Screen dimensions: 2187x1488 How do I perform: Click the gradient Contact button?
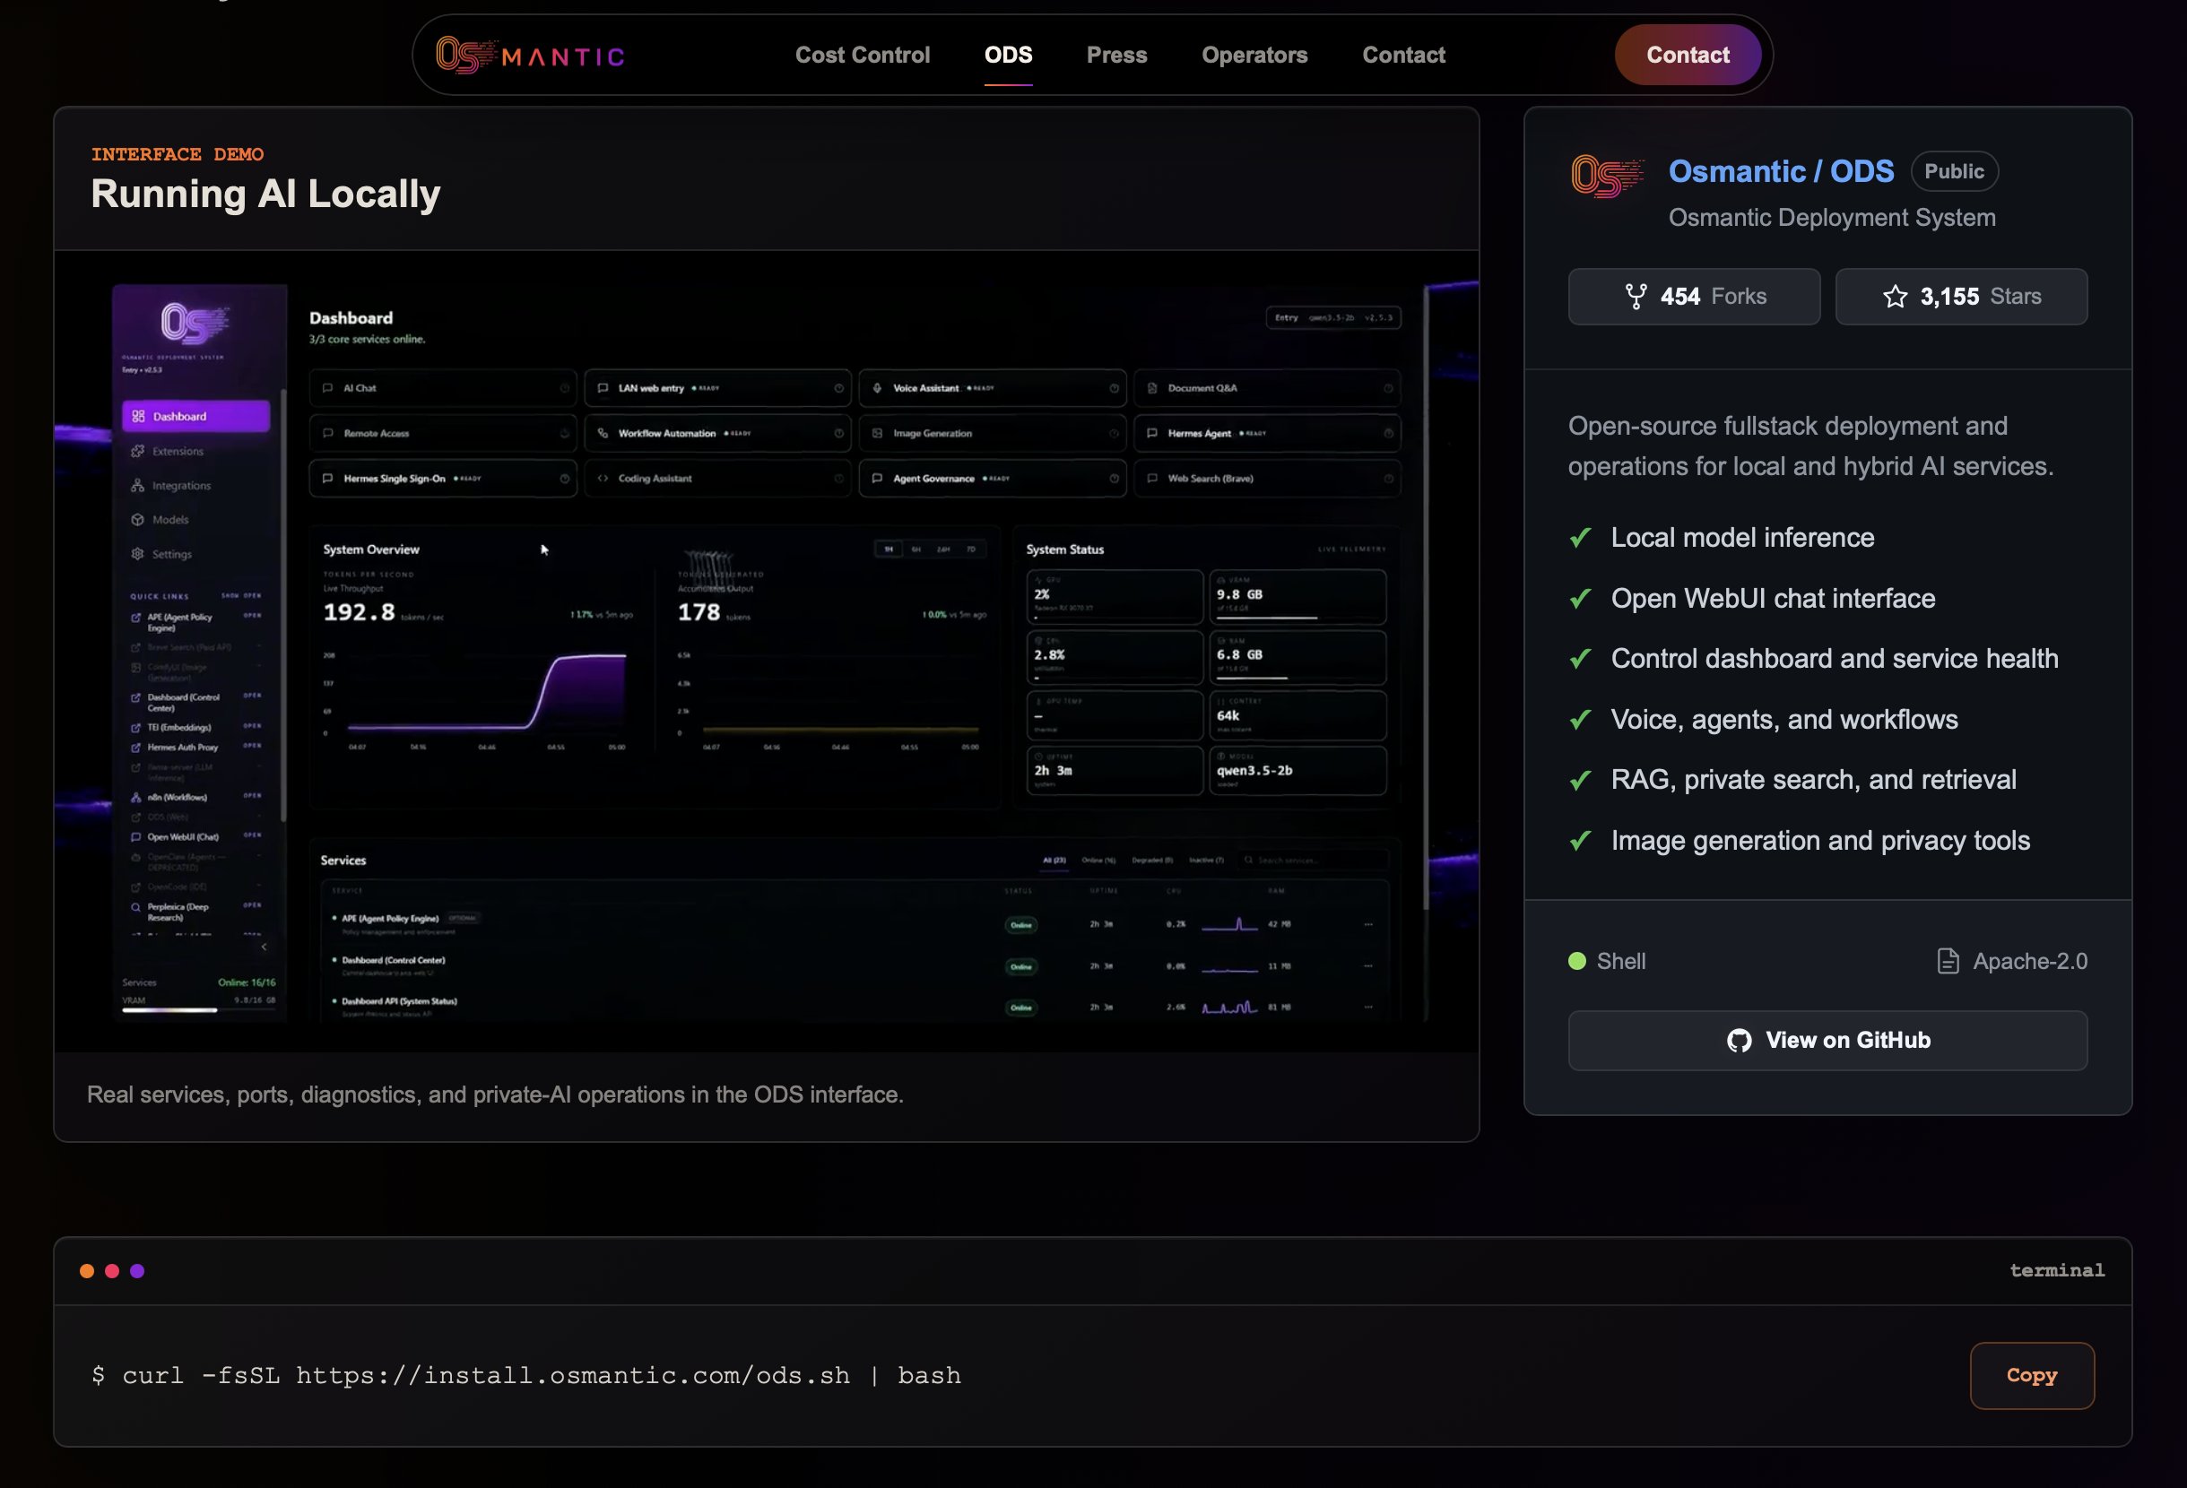1688,56
